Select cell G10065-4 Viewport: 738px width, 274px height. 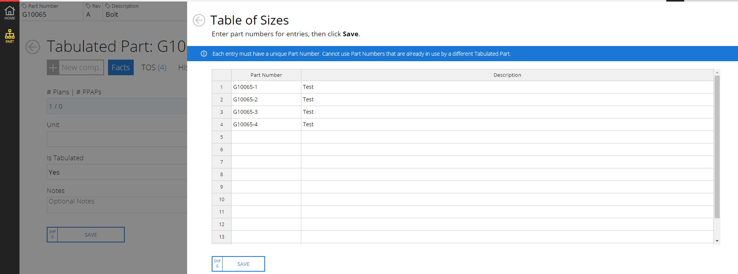pyautogui.click(x=266, y=124)
